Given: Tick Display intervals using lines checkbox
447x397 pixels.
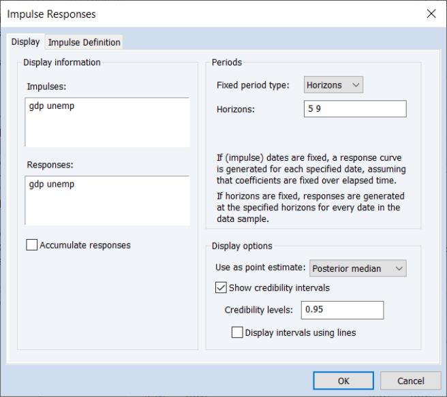Looking at the screenshot, I should [237, 333].
